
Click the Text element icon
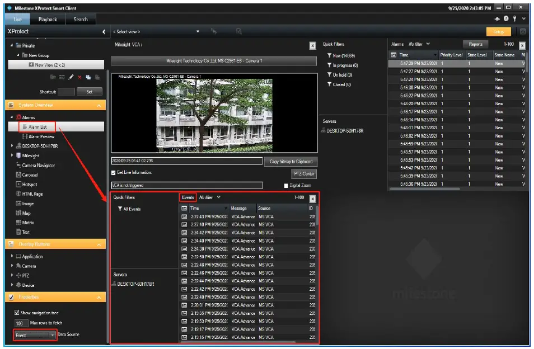coord(25,232)
